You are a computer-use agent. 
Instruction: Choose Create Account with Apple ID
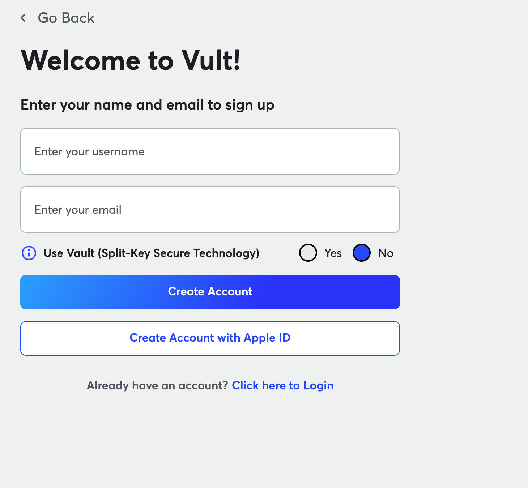click(x=210, y=338)
